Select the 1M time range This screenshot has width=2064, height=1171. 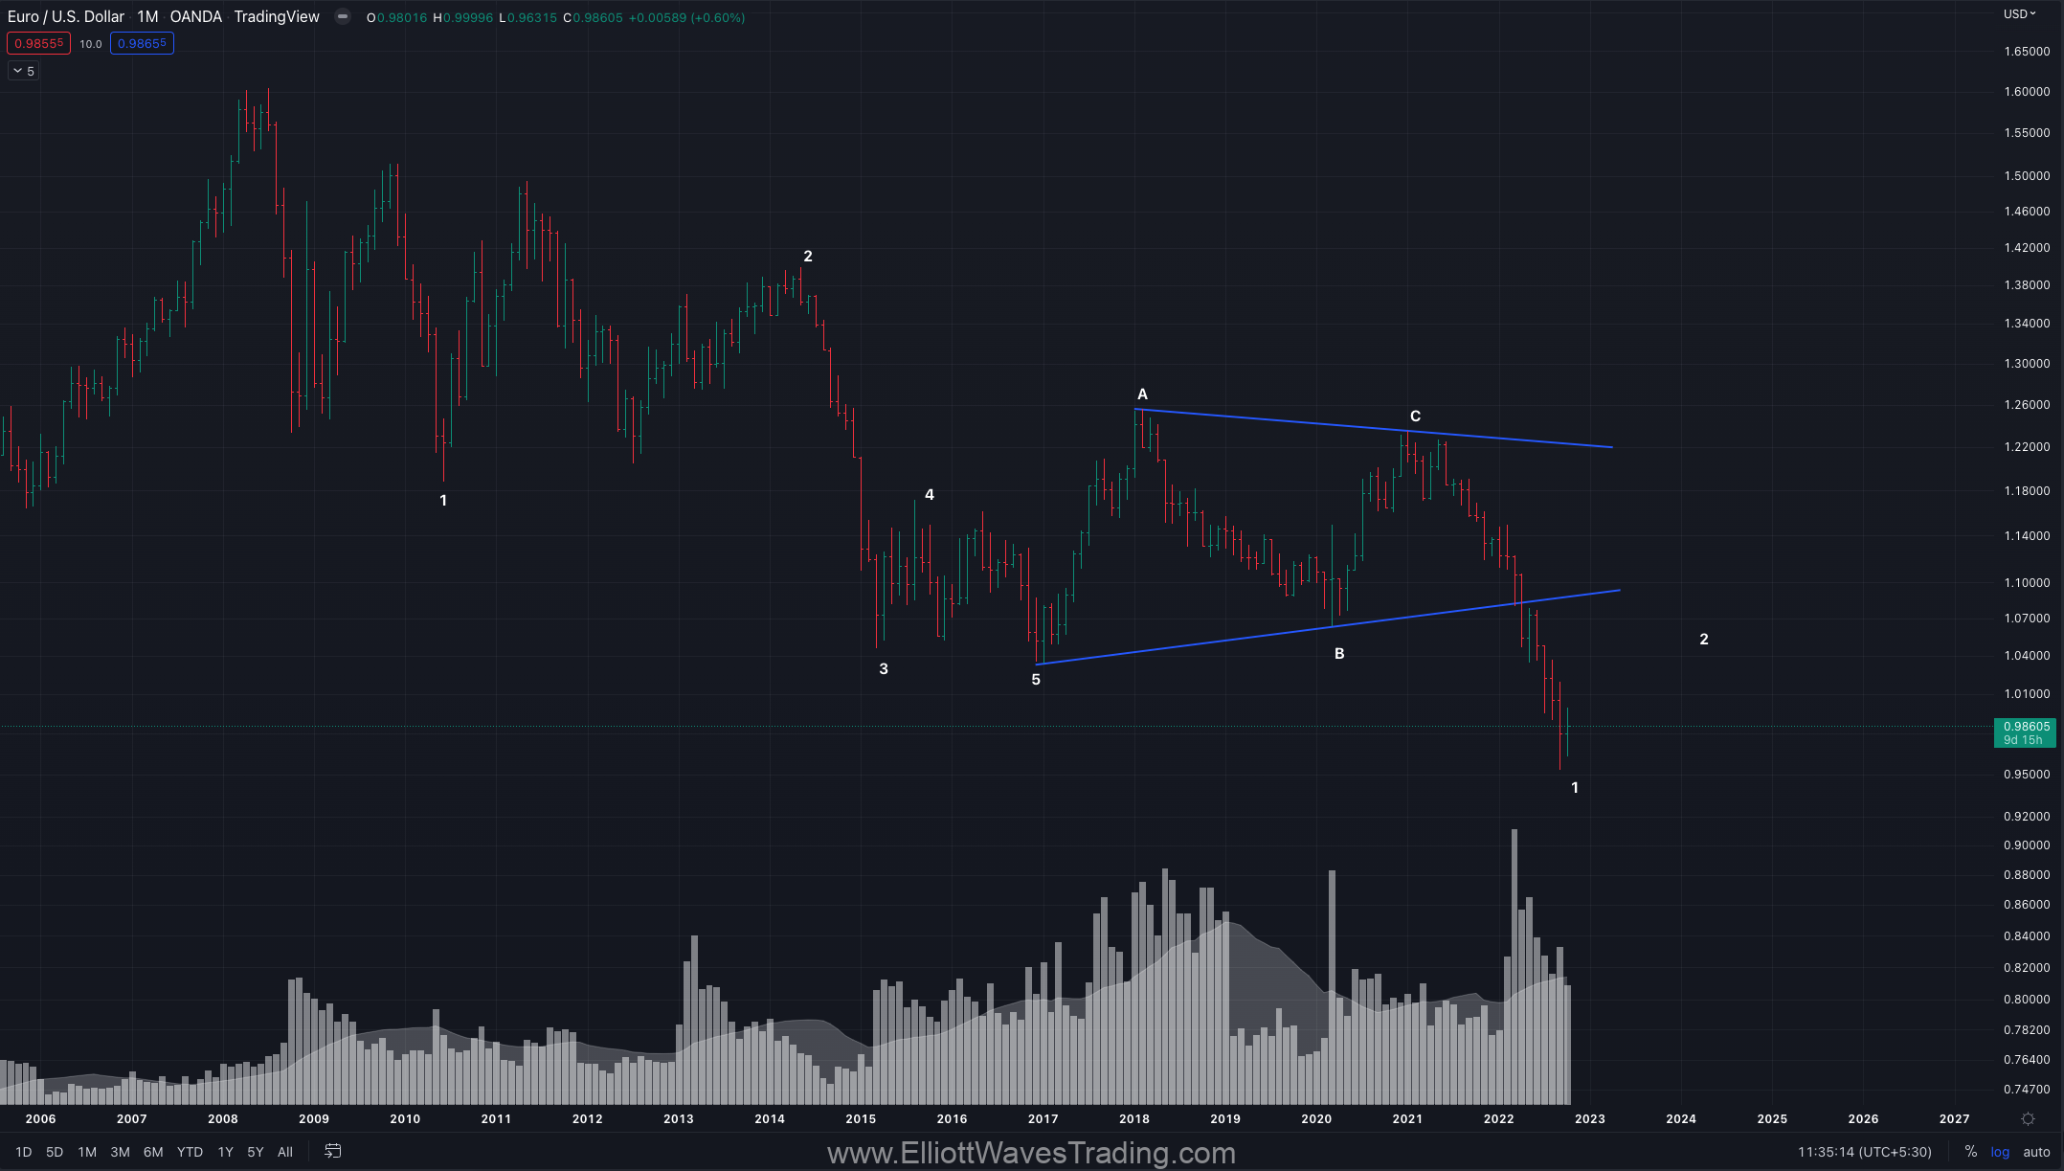pyautogui.click(x=87, y=1152)
